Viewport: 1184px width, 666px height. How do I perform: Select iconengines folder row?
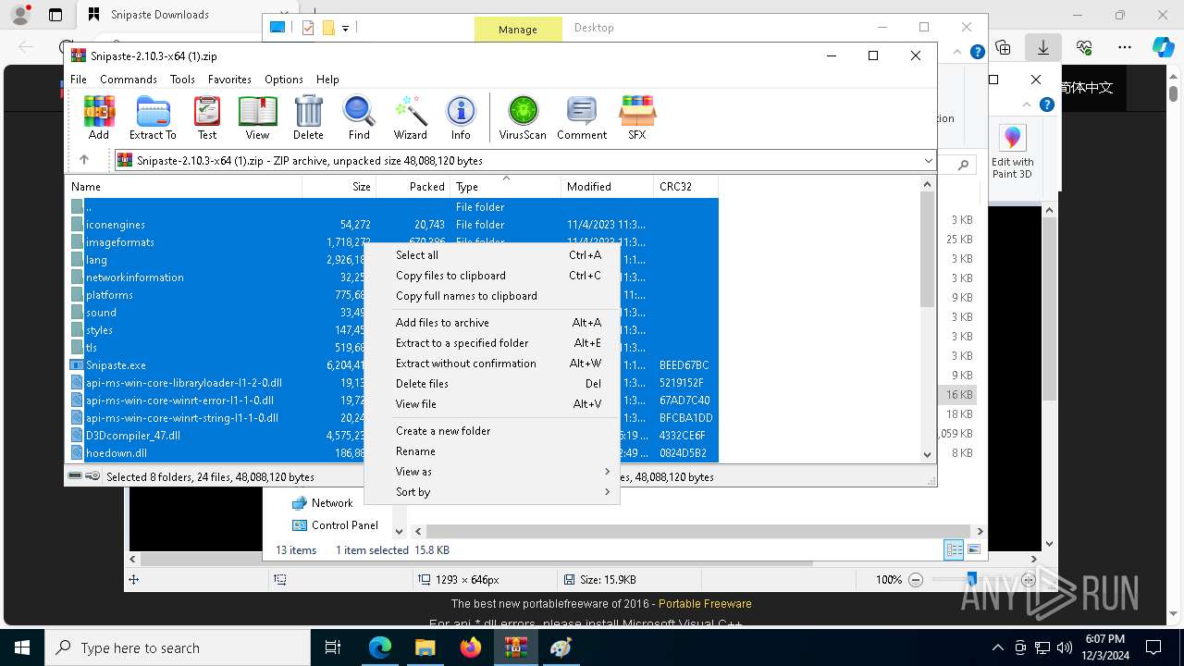pyautogui.click(x=394, y=225)
